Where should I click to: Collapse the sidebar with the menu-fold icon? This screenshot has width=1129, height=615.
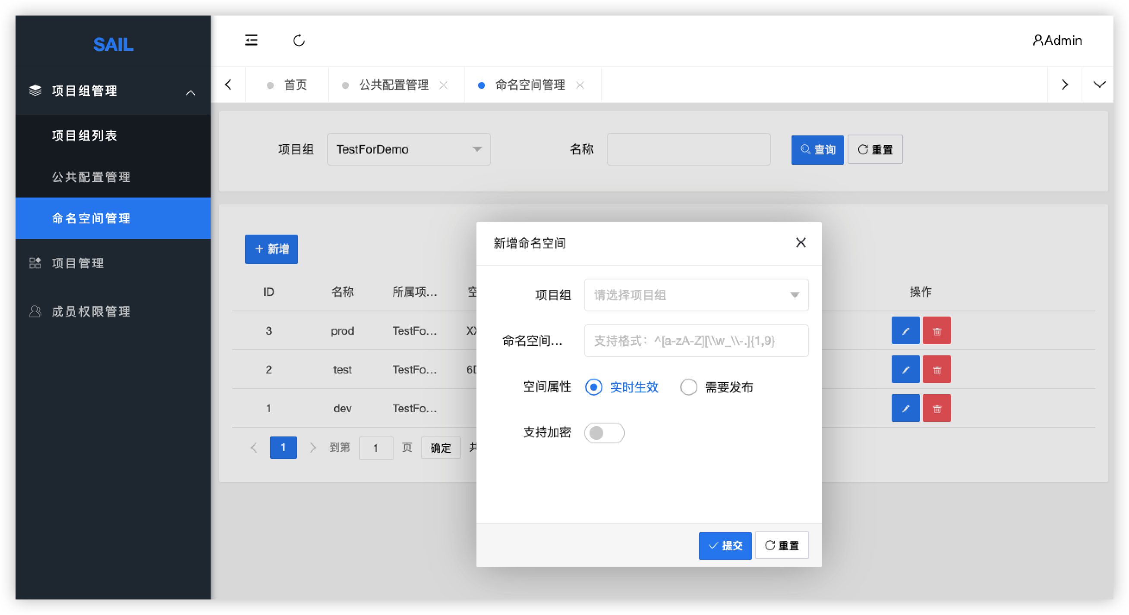click(251, 40)
